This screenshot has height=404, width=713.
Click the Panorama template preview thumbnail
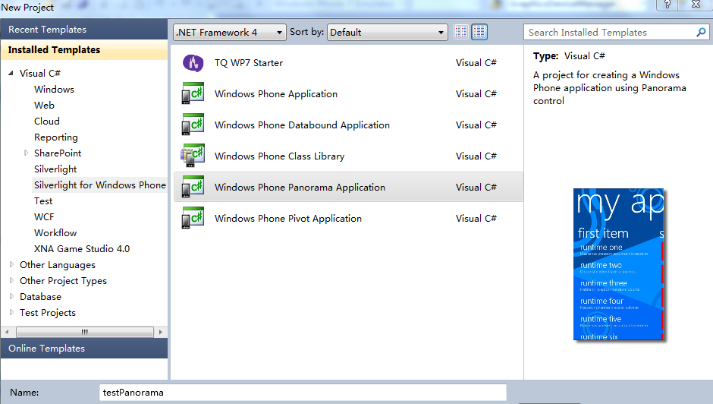pos(618,264)
